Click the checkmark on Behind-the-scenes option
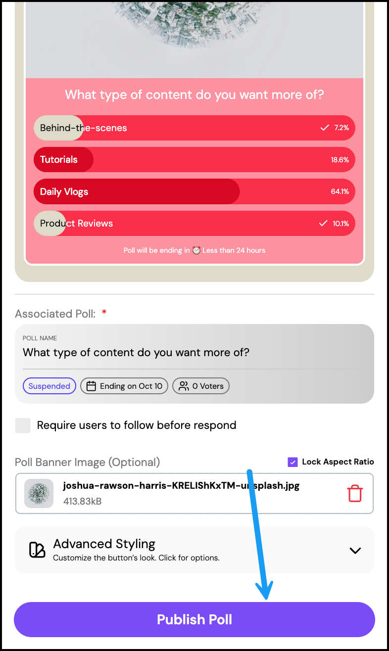Viewport: 389px width, 651px height. (x=325, y=128)
